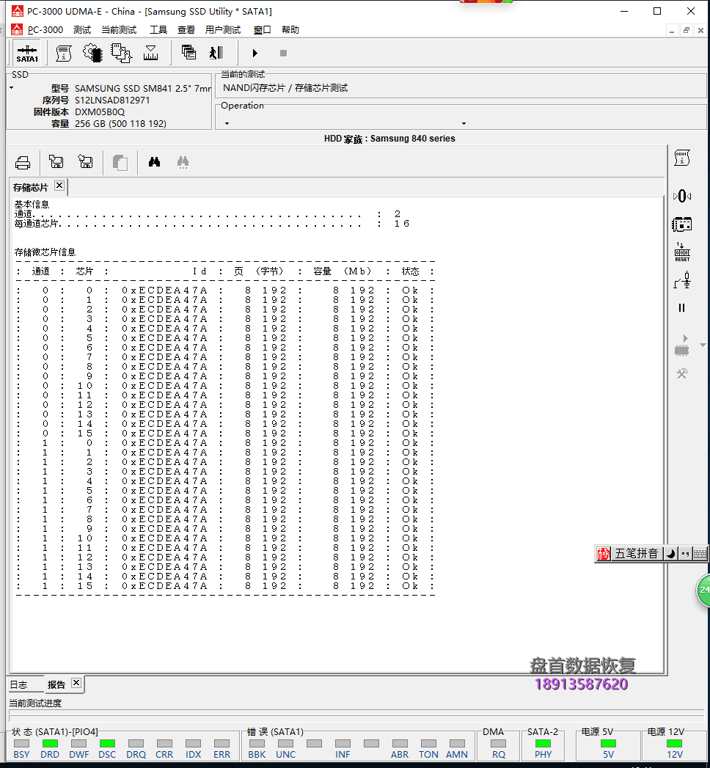Viewport: 710px width, 768px height.
Task: Close the 存储芯片 tab
Action: coord(59,185)
